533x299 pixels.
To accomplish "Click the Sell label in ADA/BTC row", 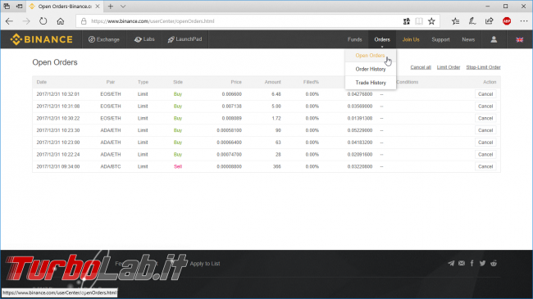I will click(x=178, y=166).
